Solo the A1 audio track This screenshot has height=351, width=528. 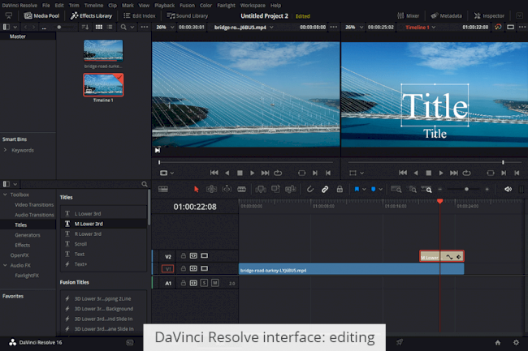(204, 283)
